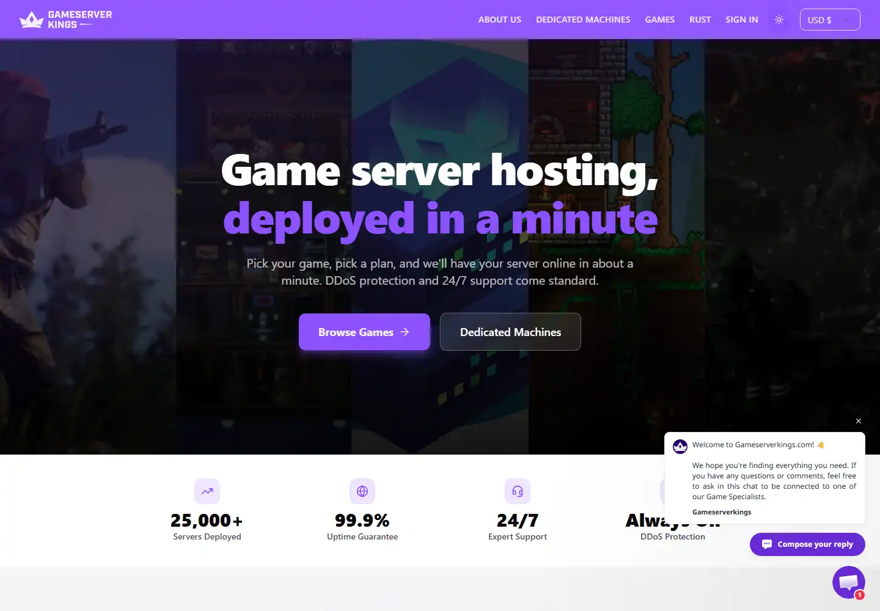Open the chat widget launcher bubble

848,582
